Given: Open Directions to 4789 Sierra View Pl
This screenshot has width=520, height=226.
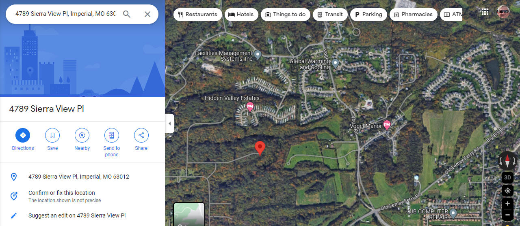Looking at the screenshot, I should tap(23, 140).
